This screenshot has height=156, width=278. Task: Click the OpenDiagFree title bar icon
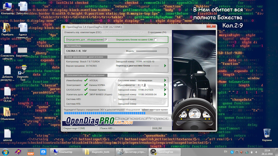tap(64, 27)
